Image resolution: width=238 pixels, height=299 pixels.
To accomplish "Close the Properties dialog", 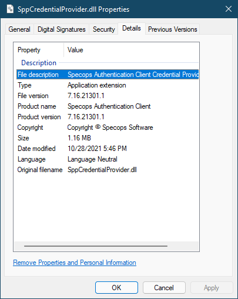I will click(x=229, y=9).
